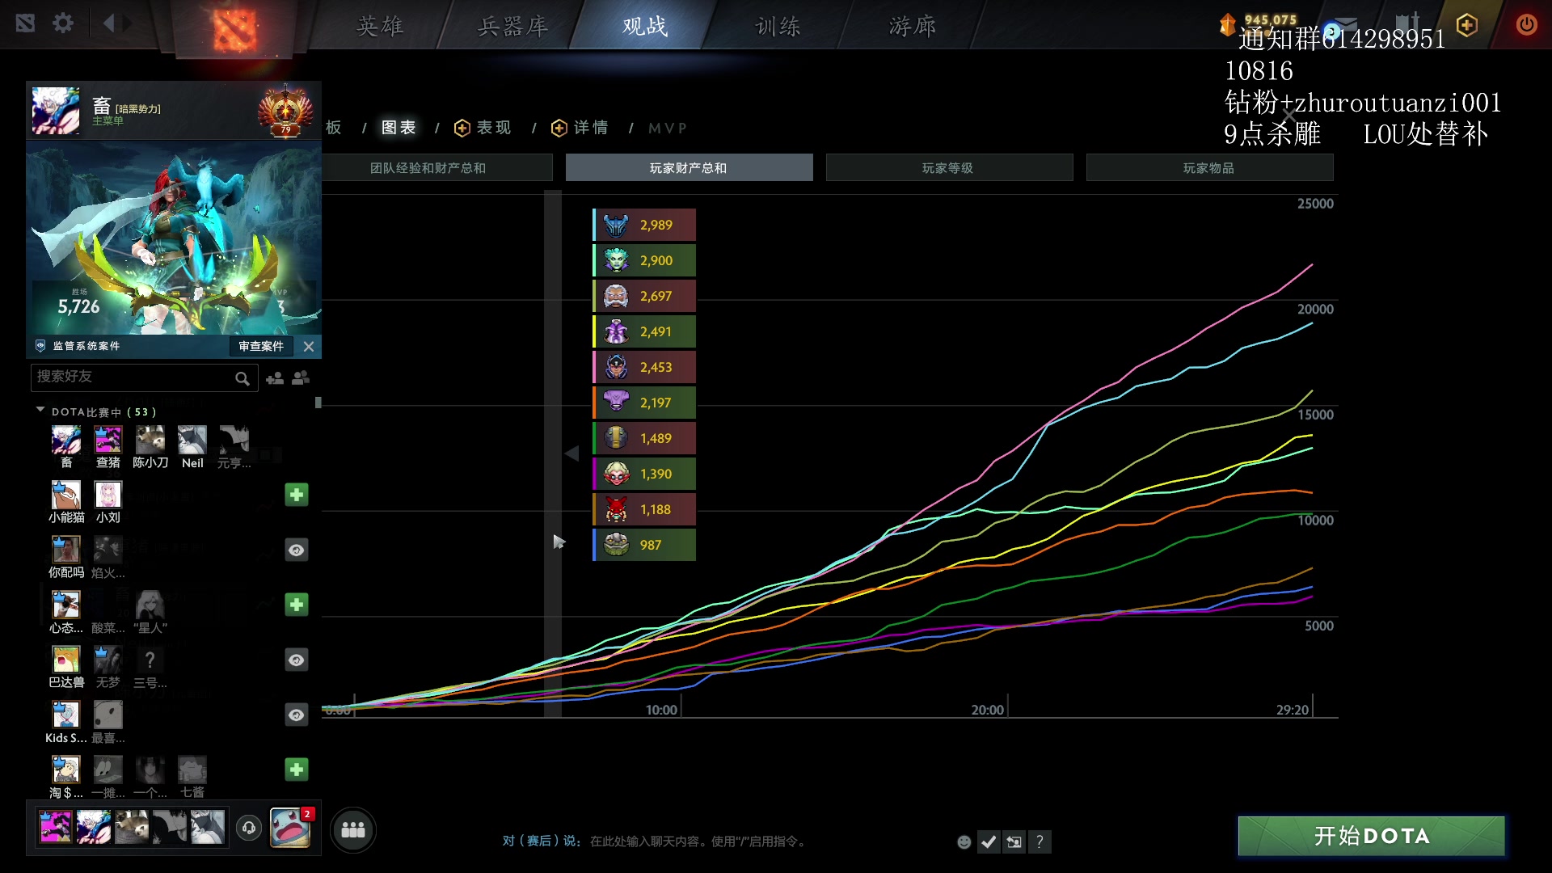Click the emoticon smiley near chat
1552x873 pixels.
coord(964,841)
